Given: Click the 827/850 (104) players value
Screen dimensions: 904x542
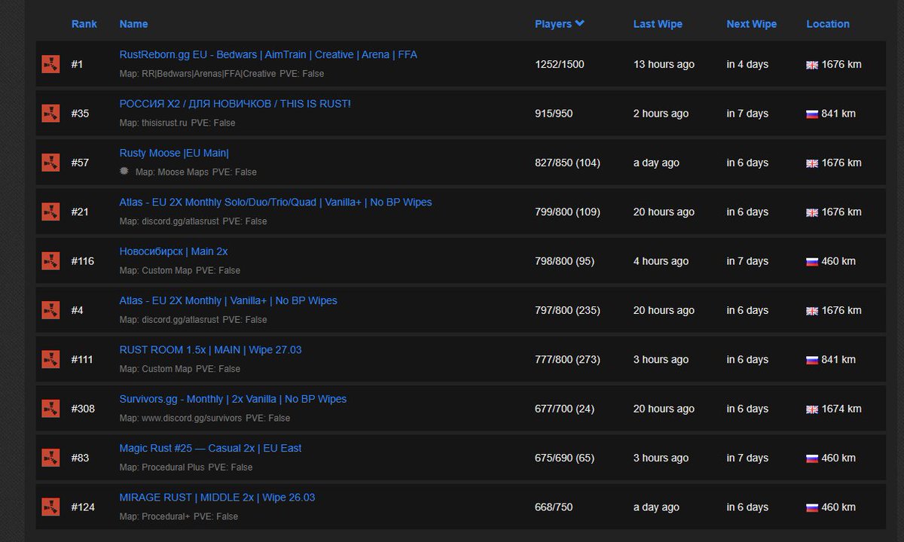Looking at the screenshot, I should 567,163.
